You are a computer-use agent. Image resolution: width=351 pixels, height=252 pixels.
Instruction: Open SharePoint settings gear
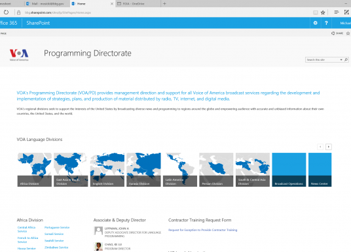316,23
